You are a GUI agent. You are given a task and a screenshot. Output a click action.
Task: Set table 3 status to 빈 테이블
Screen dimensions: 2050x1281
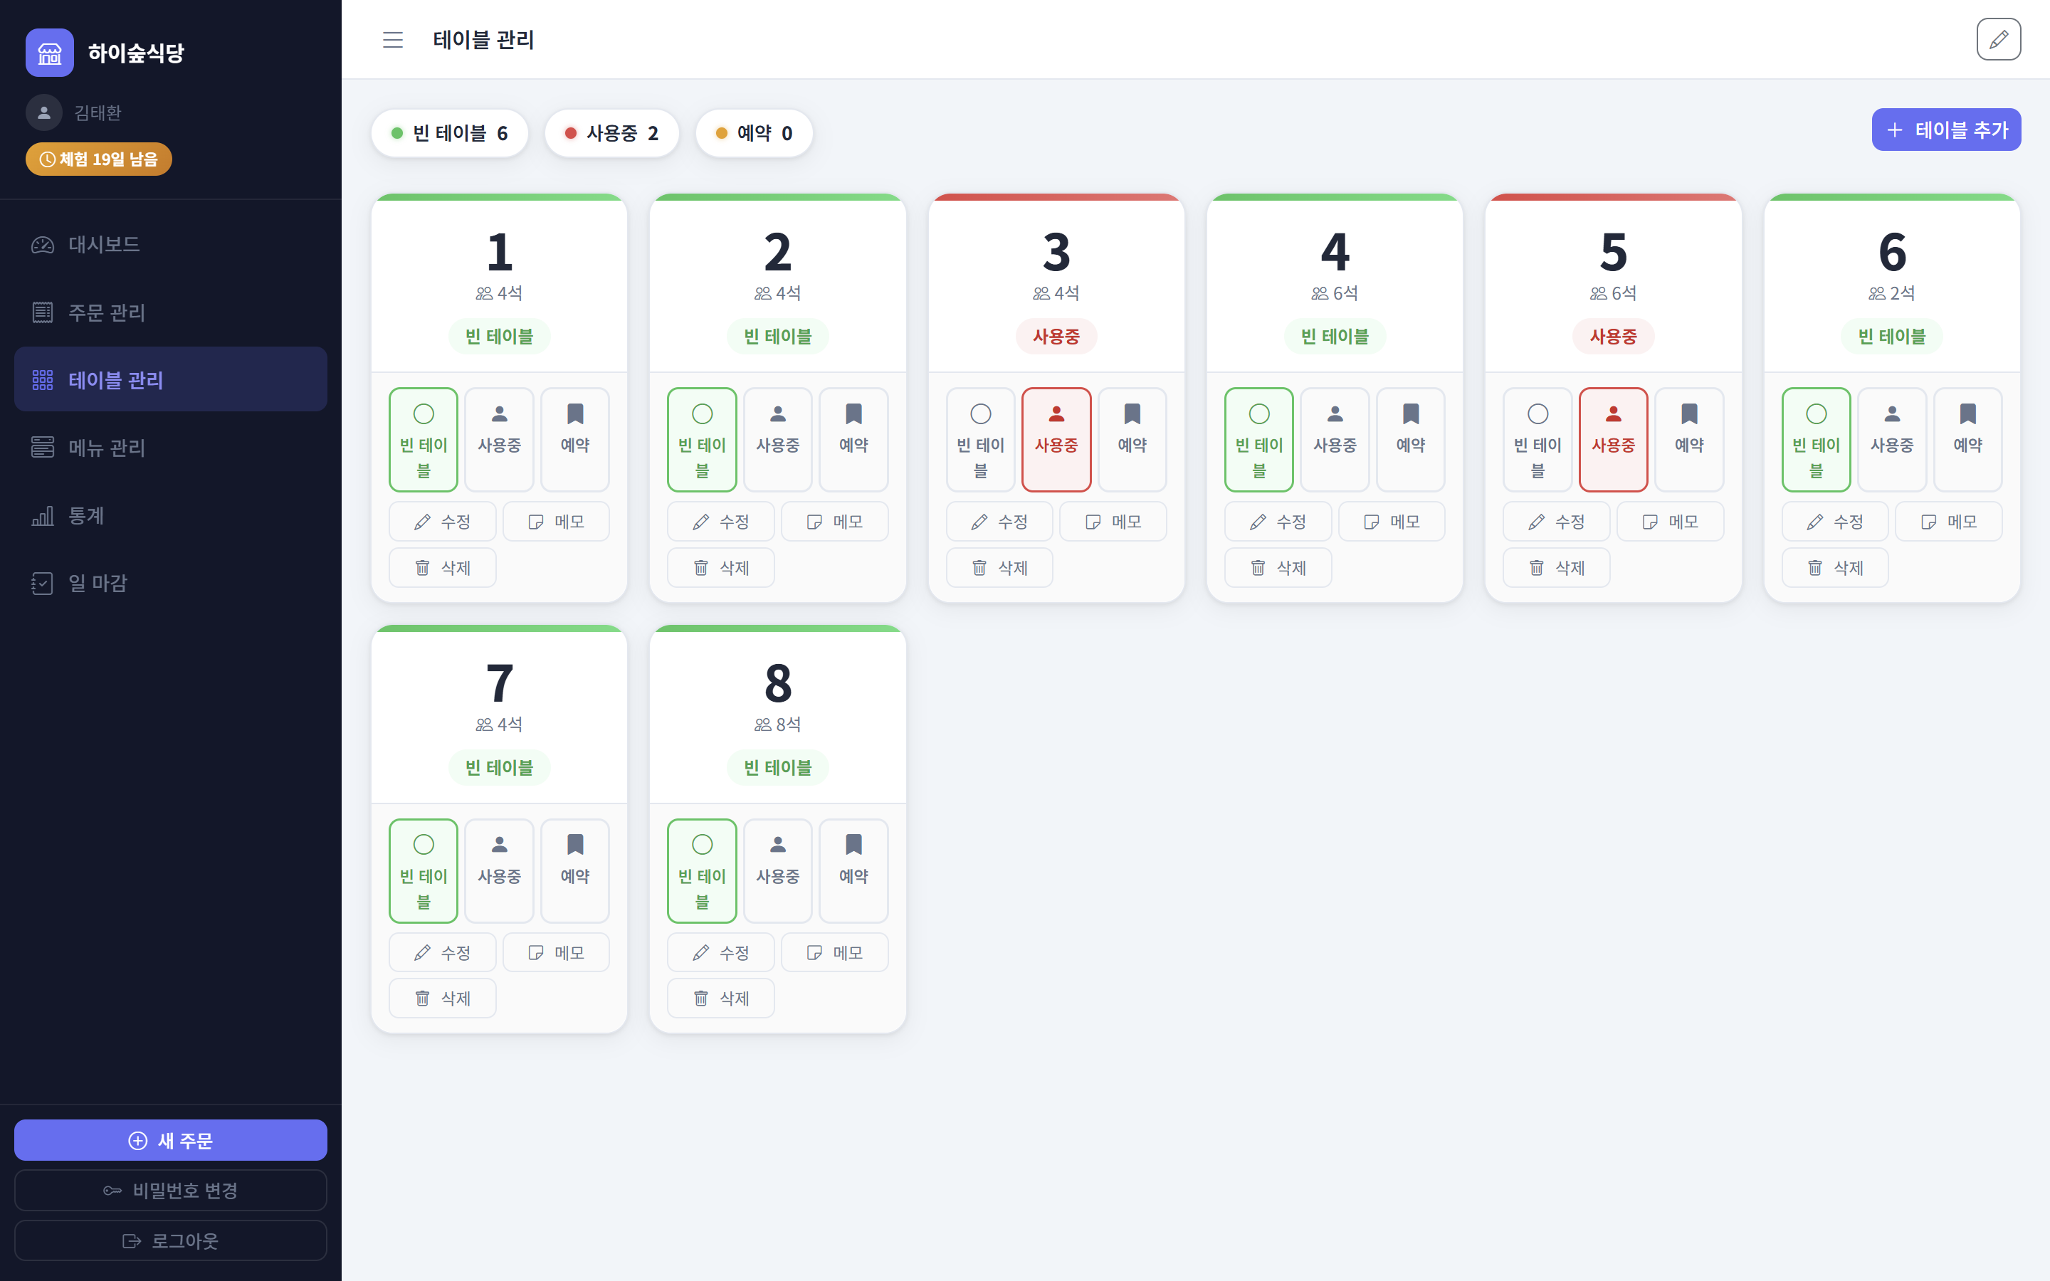[980, 440]
